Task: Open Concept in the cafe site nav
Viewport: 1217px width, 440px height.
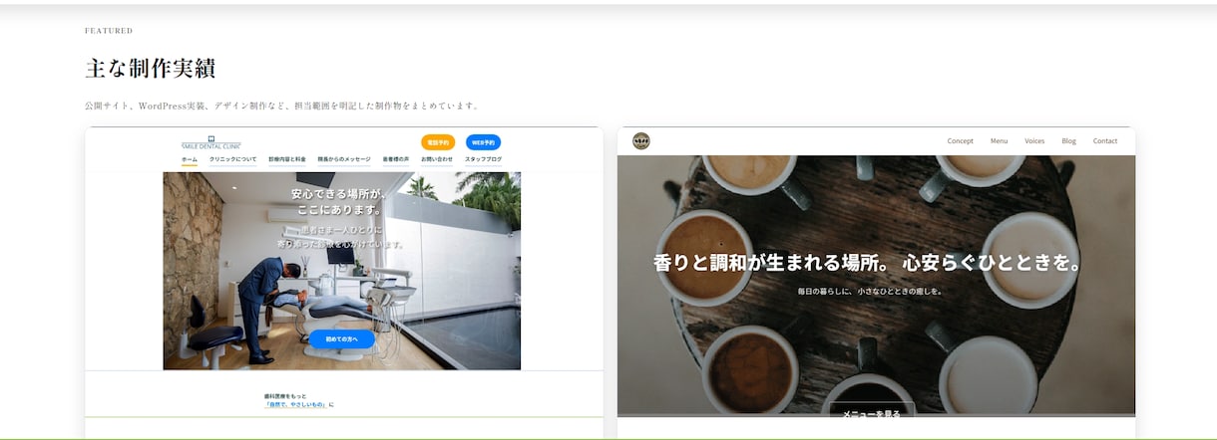Action: click(961, 141)
